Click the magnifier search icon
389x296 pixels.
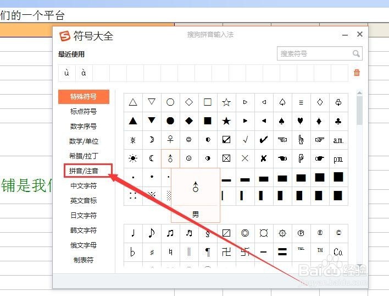coord(356,53)
